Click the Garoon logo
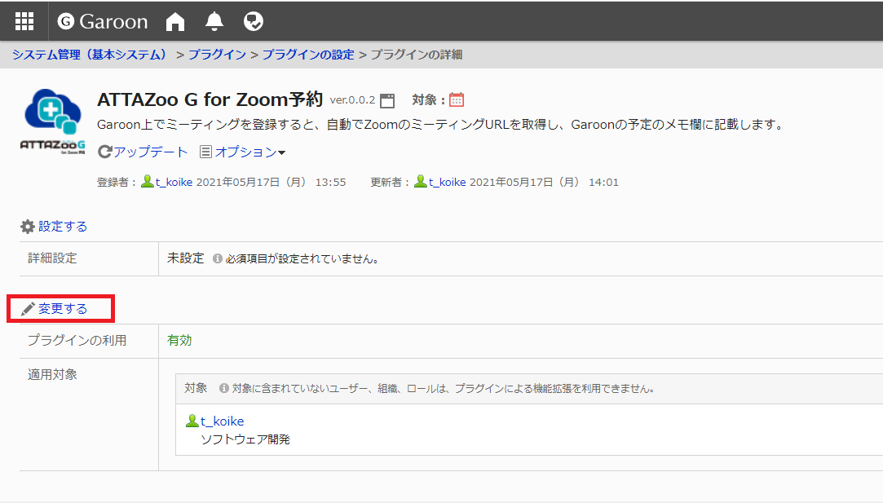Viewport: 883px width, 503px height. tap(103, 21)
